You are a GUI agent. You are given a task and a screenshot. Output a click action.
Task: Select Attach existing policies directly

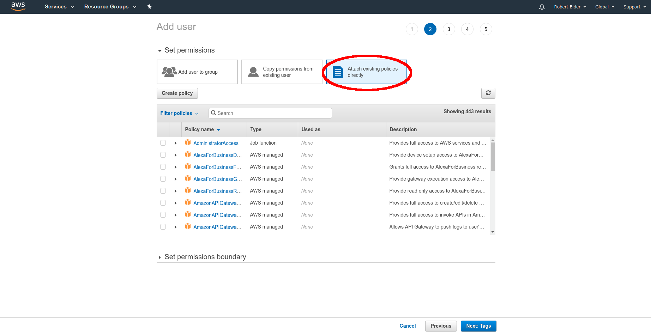367,72
